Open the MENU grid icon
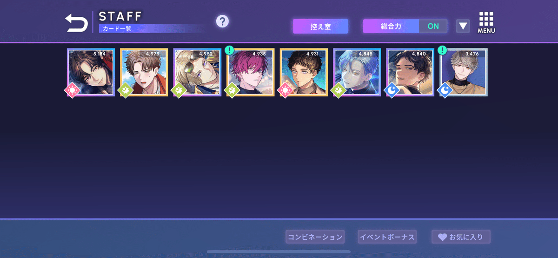 click(x=486, y=22)
